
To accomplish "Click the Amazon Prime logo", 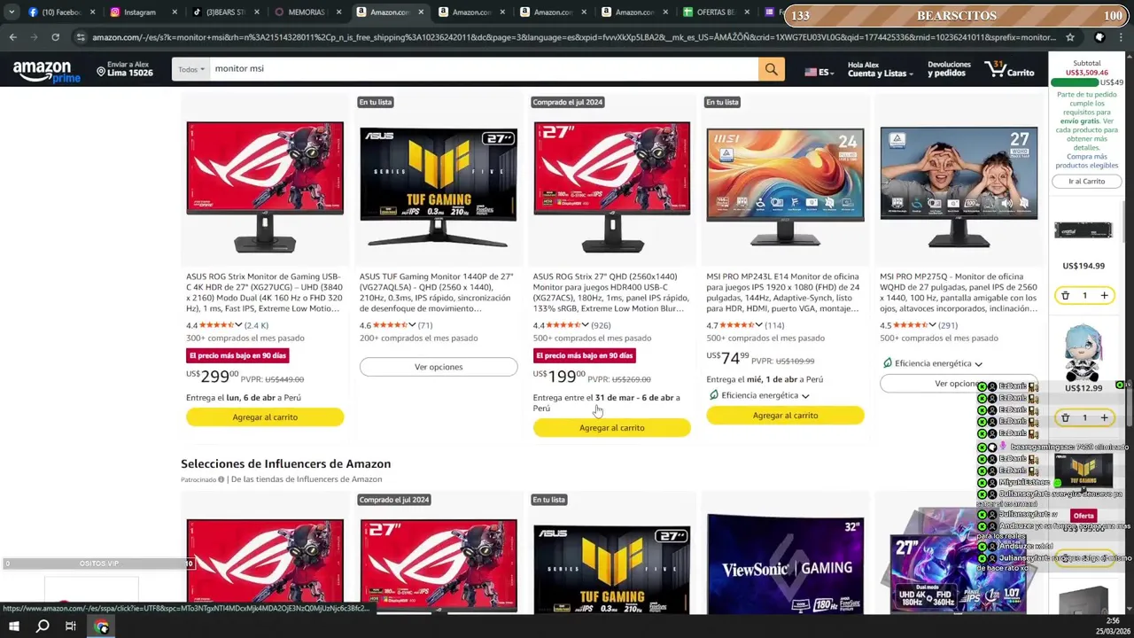I will tap(46, 71).
